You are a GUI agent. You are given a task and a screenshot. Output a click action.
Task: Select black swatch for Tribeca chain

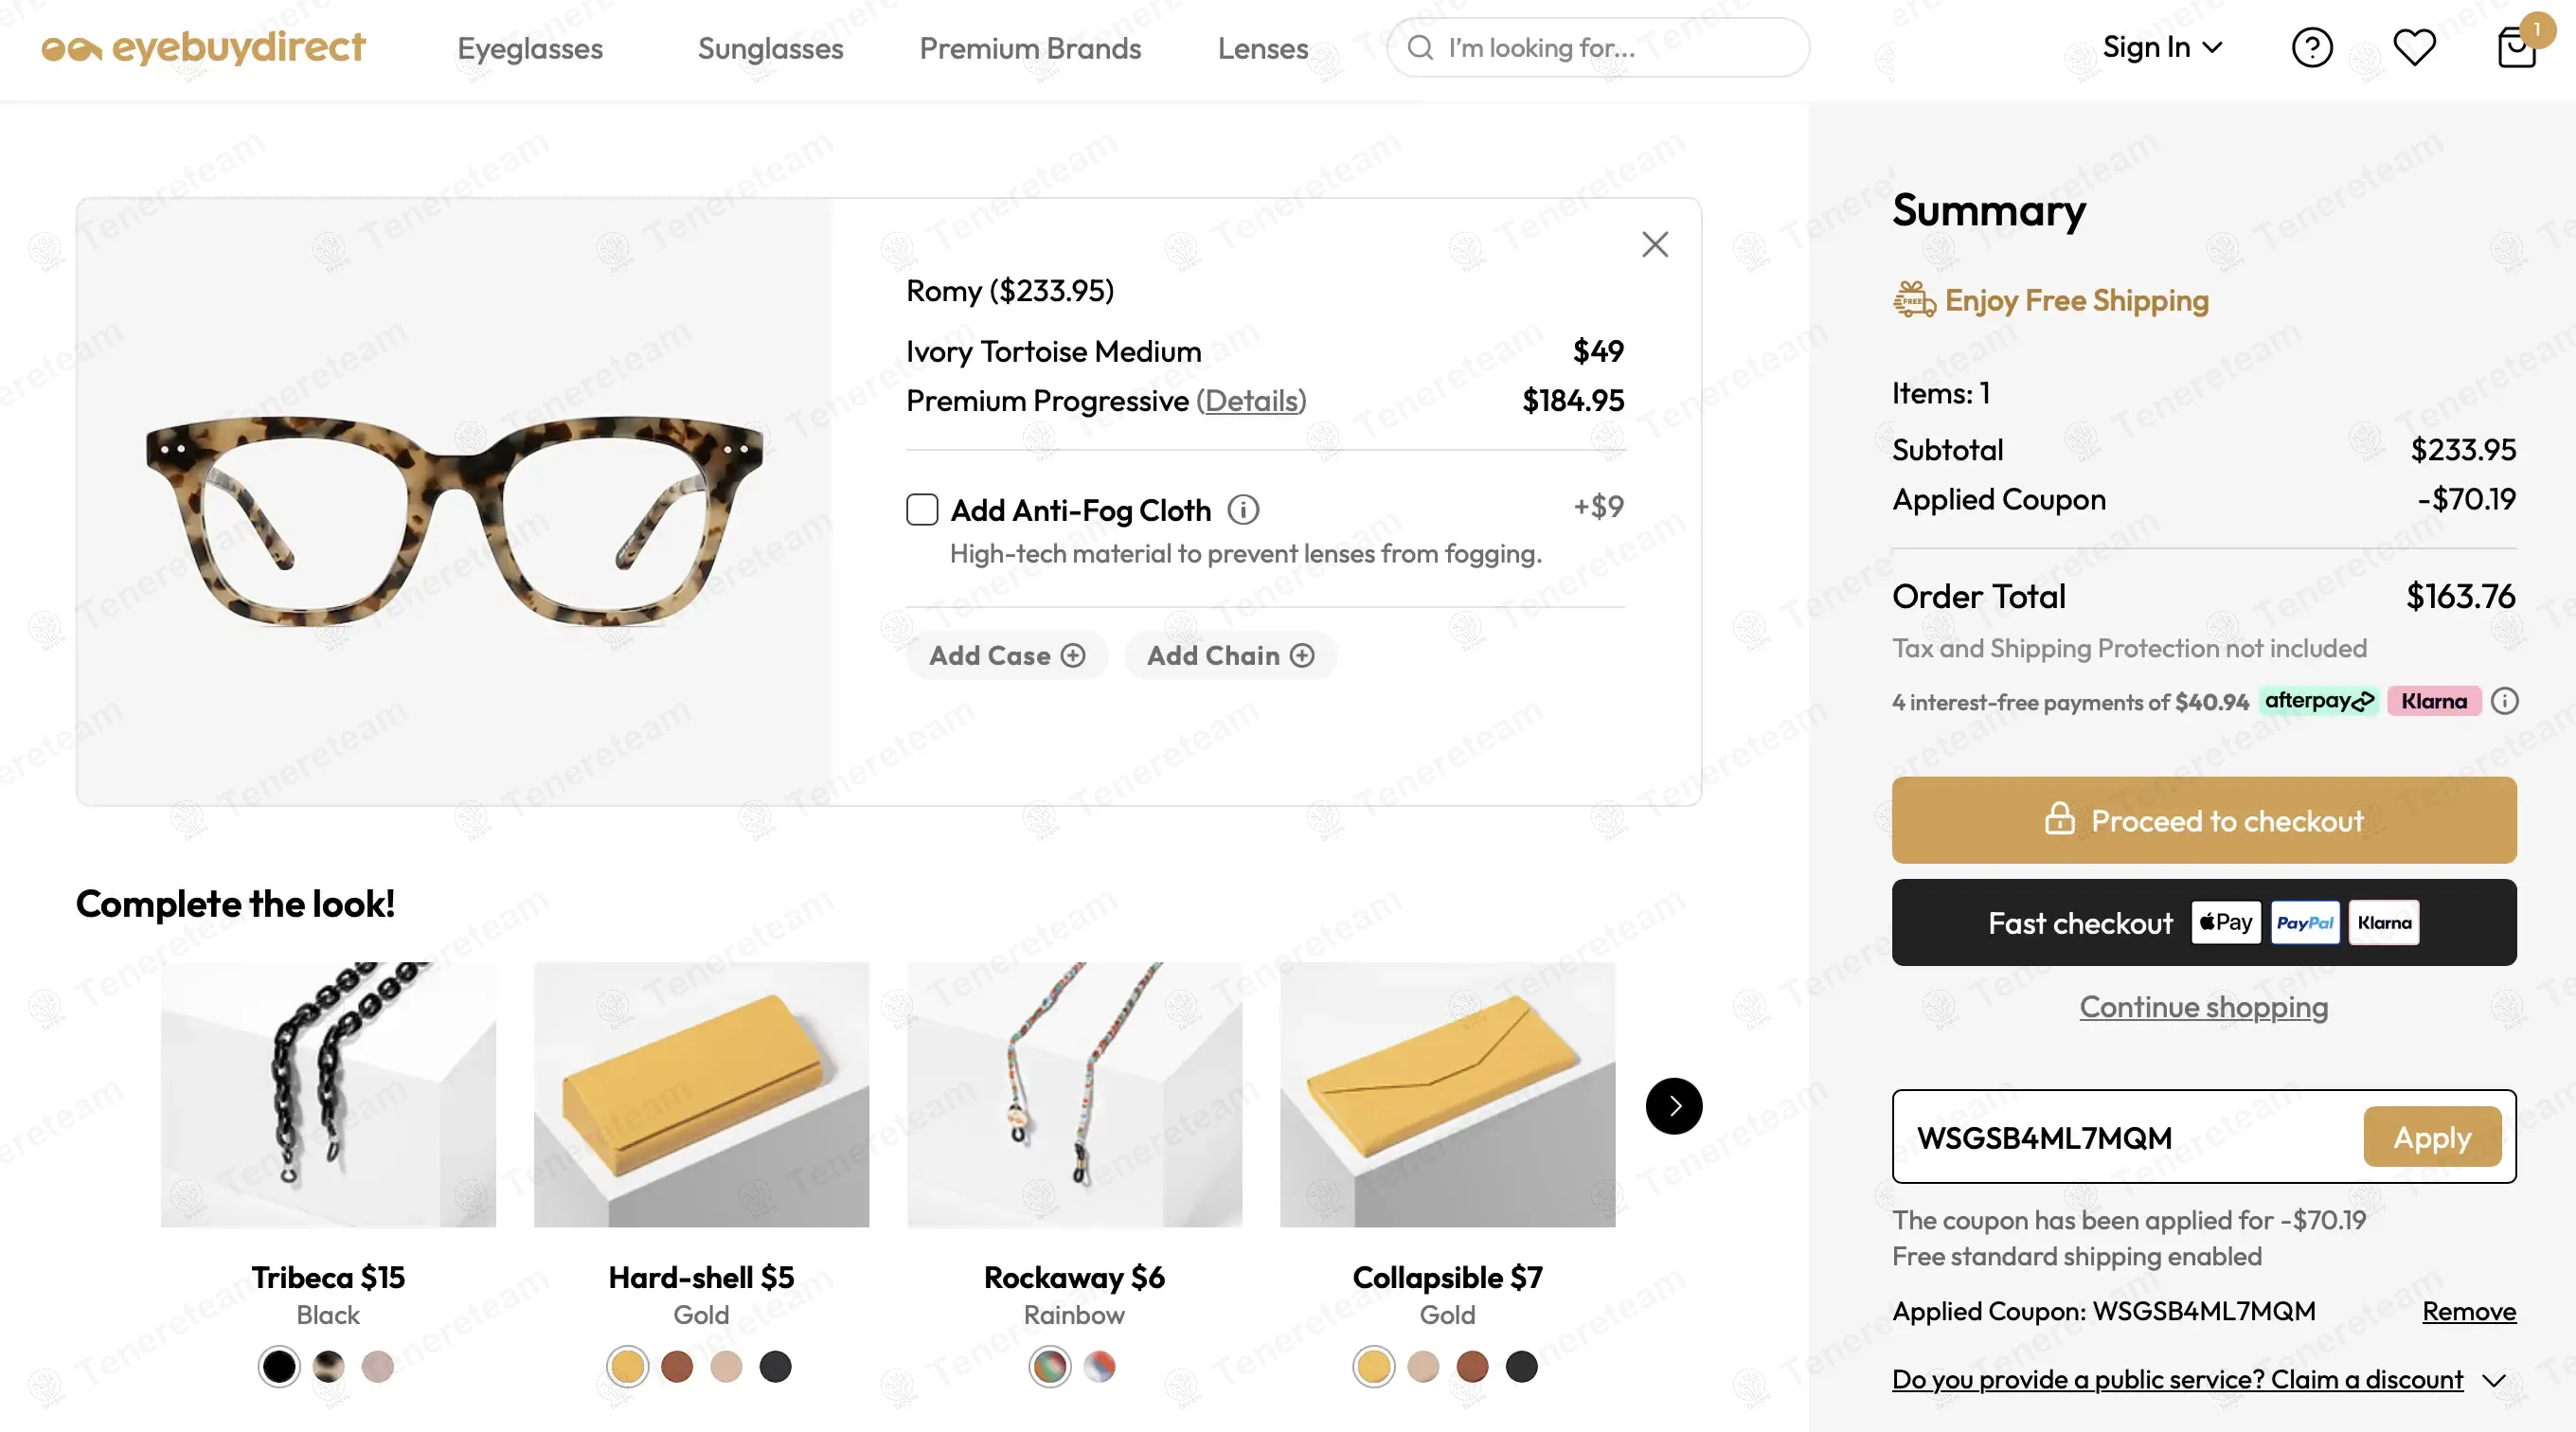tap(279, 1366)
